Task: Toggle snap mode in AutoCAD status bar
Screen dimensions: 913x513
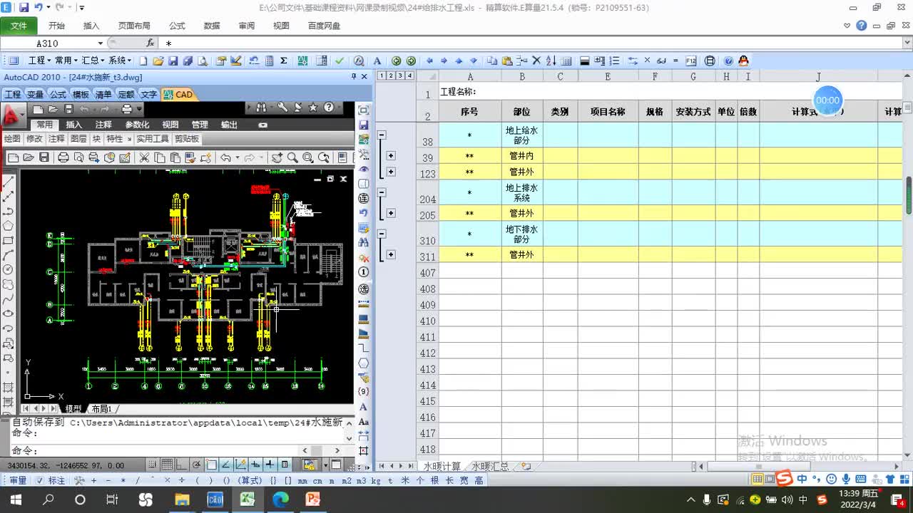Action: 152,465
